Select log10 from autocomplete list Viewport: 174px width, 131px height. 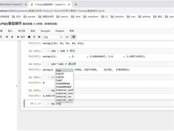tap(64, 74)
